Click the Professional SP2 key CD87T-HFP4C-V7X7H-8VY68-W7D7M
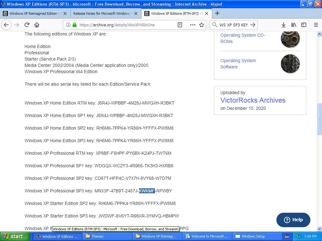The height and width of the screenshot is (241, 322). [x=133, y=178]
